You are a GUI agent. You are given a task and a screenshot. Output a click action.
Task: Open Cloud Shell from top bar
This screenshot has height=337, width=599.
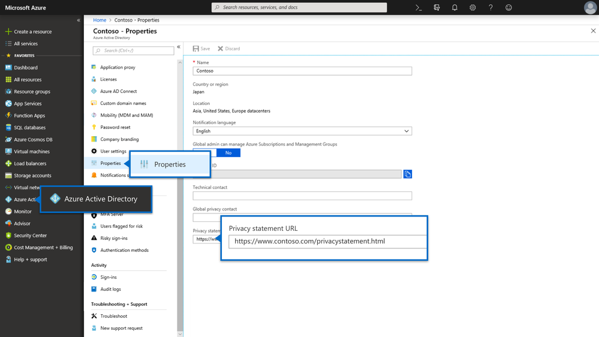(419, 8)
